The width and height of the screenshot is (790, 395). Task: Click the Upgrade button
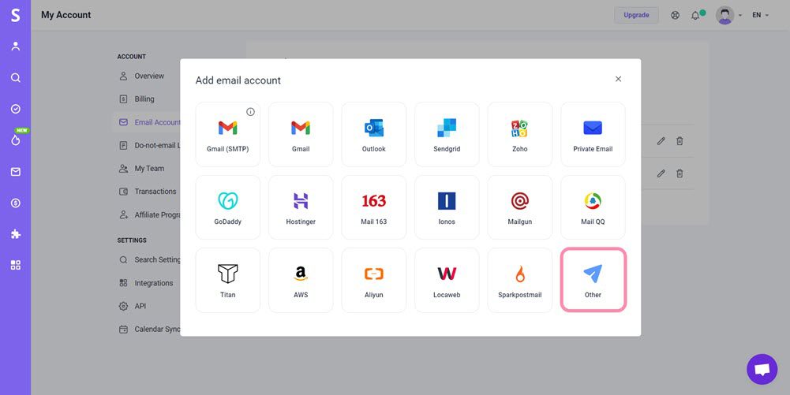[x=636, y=15]
